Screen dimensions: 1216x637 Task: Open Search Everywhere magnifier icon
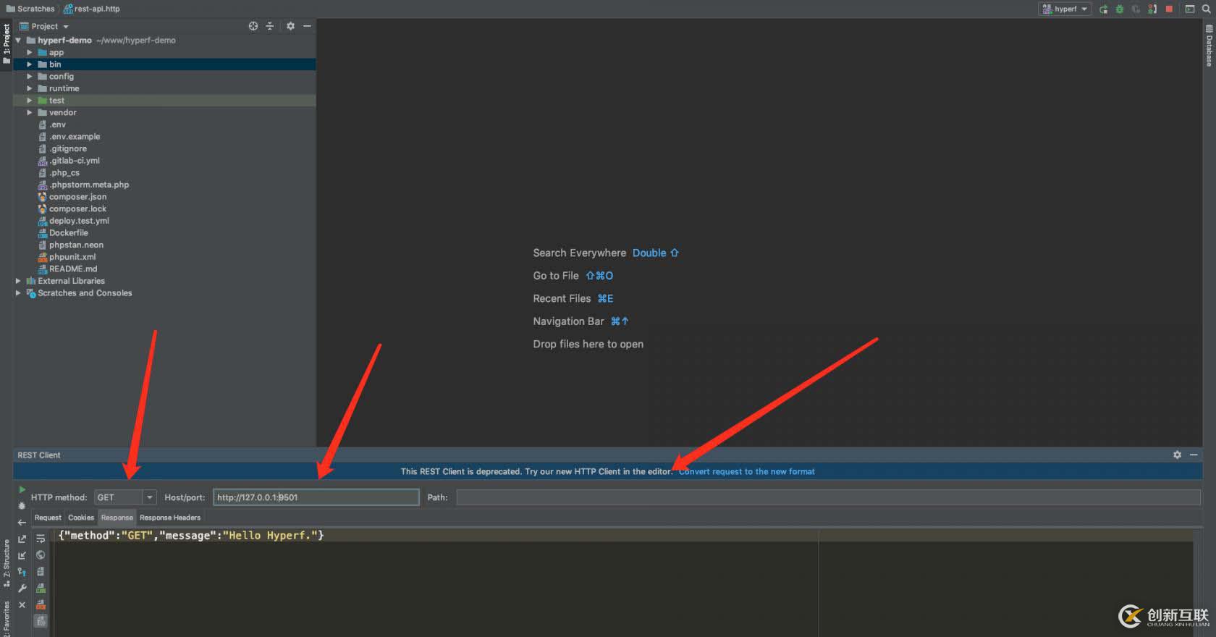click(x=1207, y=9)
